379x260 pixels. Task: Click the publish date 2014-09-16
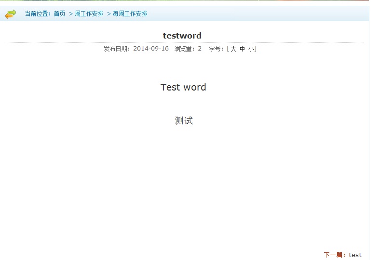pyautogui.click(x=151, y=49)
